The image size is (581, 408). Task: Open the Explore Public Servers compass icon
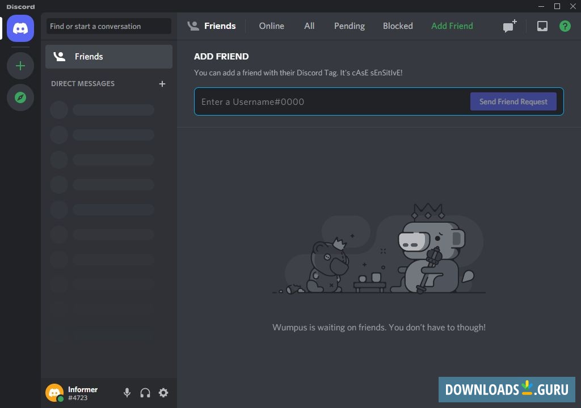[x=20, y=97]
